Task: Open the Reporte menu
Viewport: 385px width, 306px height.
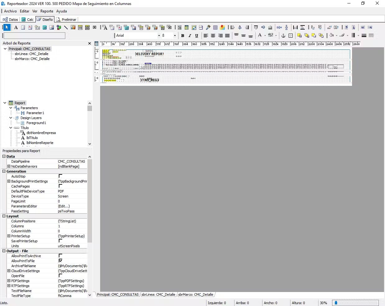Action: click(47, 11)
